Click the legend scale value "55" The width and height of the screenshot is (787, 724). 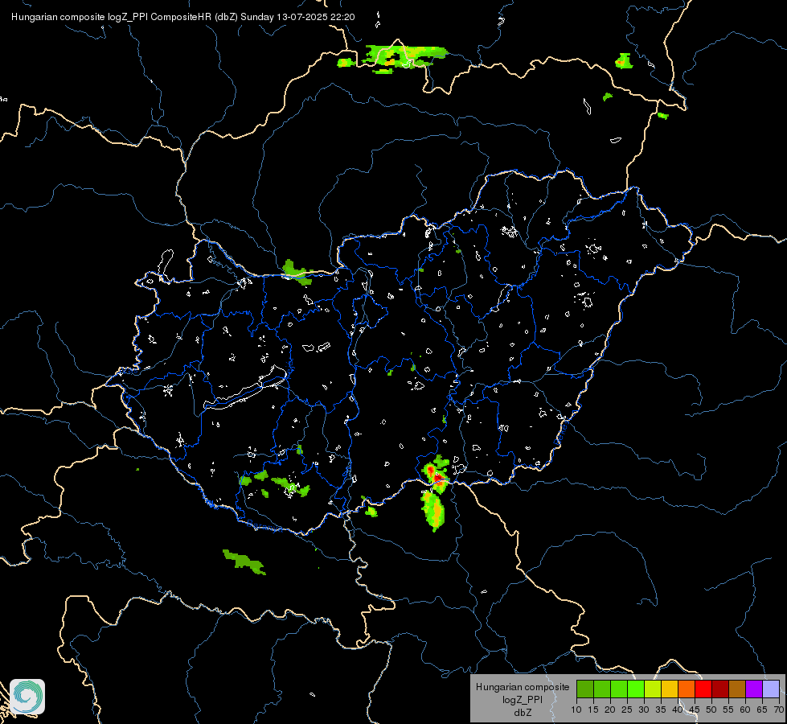tap(728, 710)
